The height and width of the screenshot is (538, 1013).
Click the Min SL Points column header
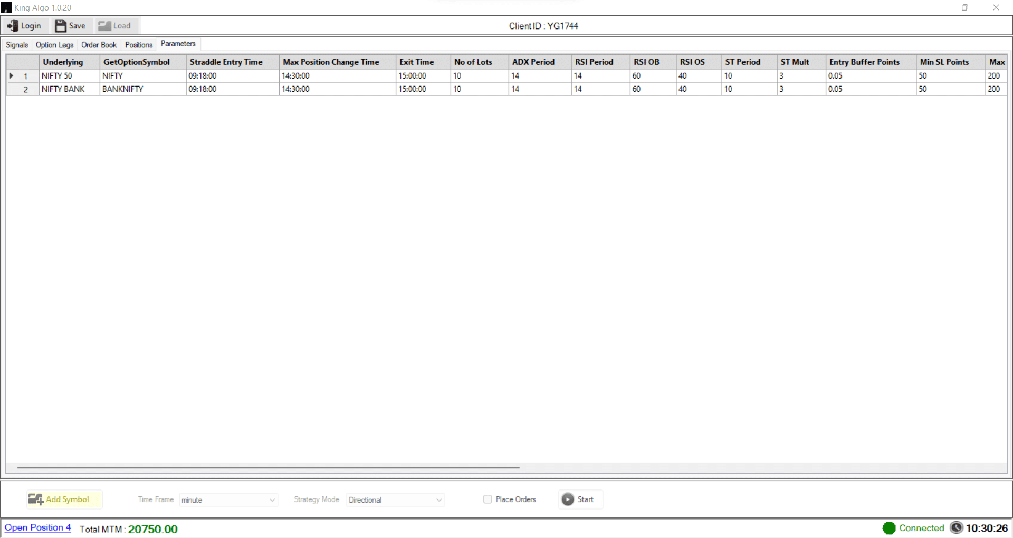(951, 62)
